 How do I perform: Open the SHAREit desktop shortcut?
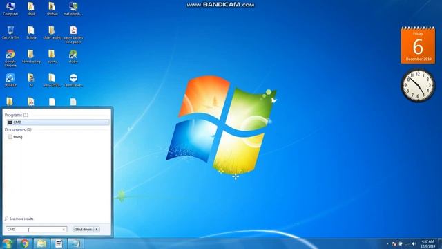coord(10,80)
